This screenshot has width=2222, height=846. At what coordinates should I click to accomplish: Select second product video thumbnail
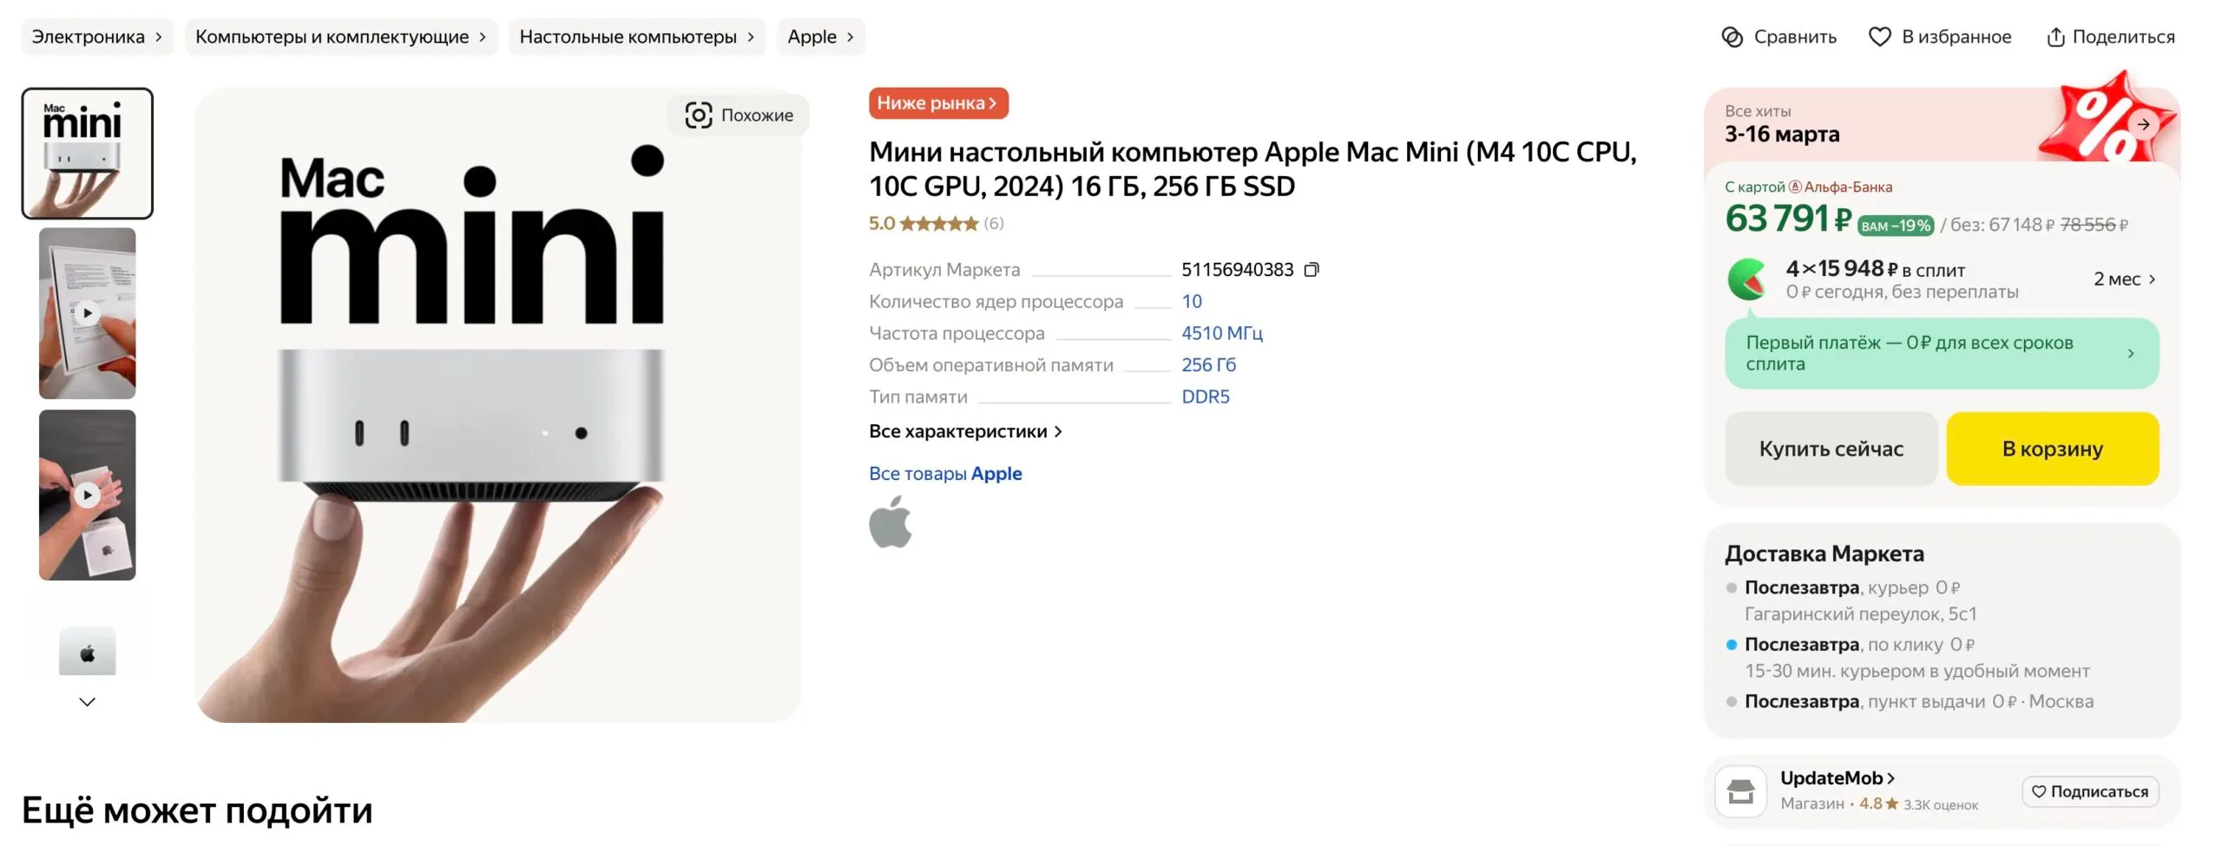88,495
